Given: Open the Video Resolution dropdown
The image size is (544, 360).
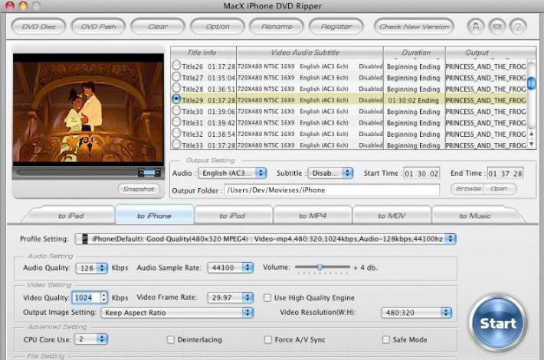Looking at the screenshot, I should coord(416,313).
